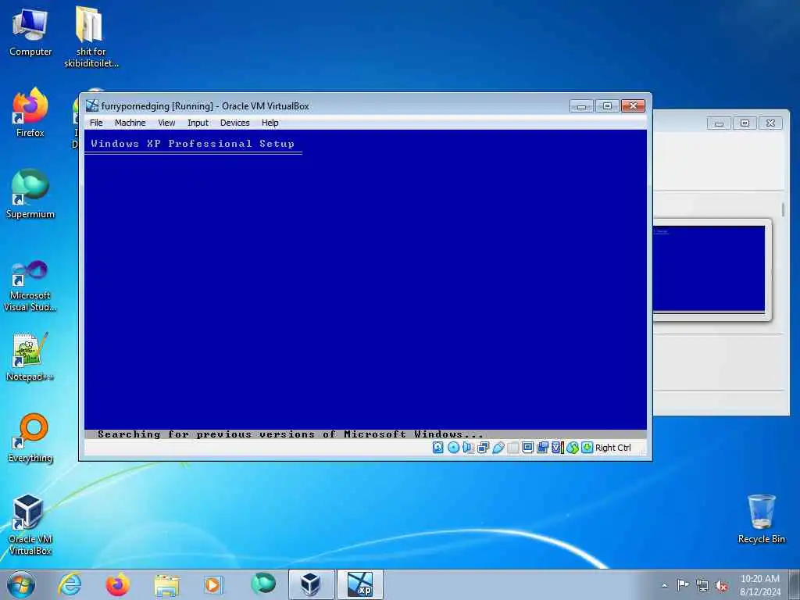Click the hard disk activity indicator in VM status bar
The width and height of the screenshot is (800, 600).
pyautogui.click(x=437, y=448)
